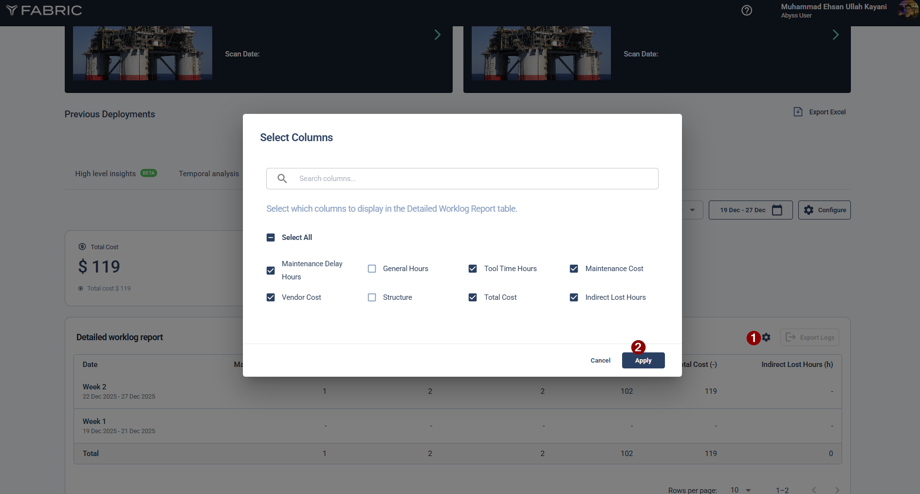This screenshot has width=920, height=494.
Task: Open right deployment card arrow
Action: point(835,35)
